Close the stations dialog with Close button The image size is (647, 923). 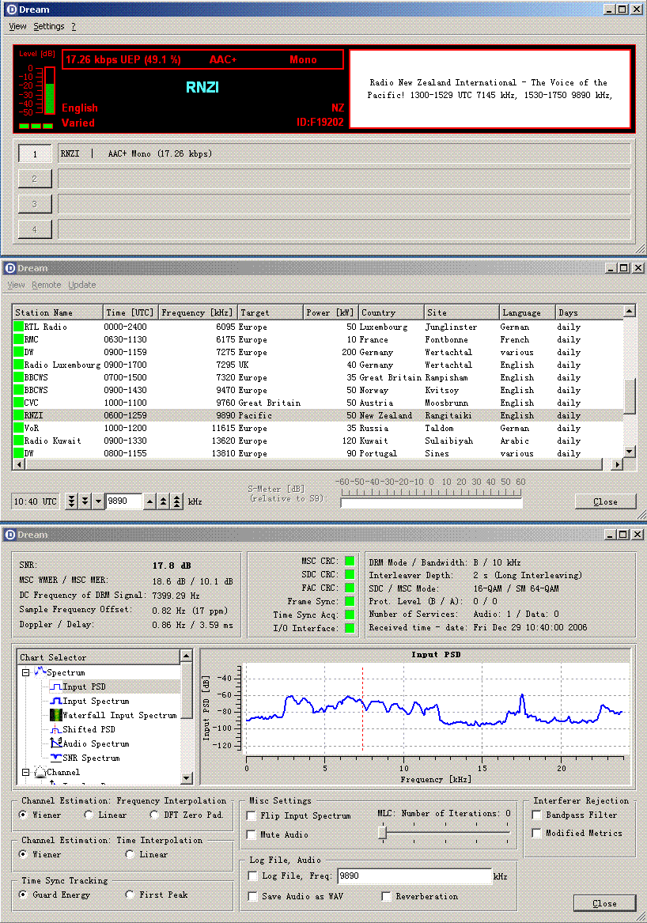click(x=605, y=501)
